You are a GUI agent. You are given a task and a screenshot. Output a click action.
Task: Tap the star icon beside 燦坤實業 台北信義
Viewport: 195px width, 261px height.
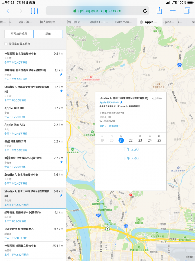tap(61, 74)
